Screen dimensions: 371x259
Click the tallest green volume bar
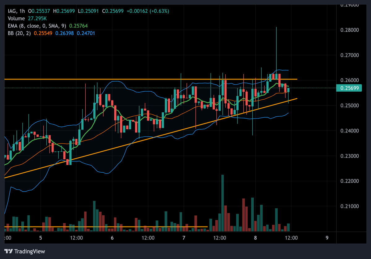tap(222, 203)
